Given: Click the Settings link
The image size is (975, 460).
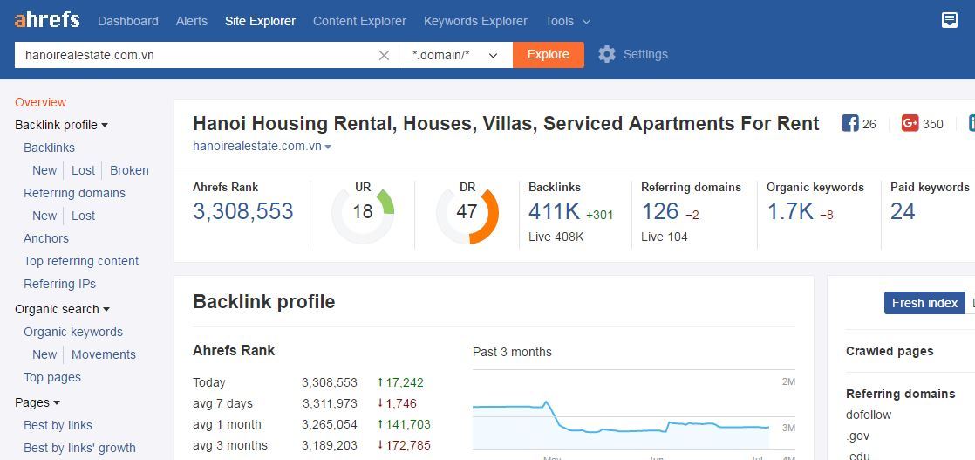Looking at the screenshot, I should tap(645, 54).
